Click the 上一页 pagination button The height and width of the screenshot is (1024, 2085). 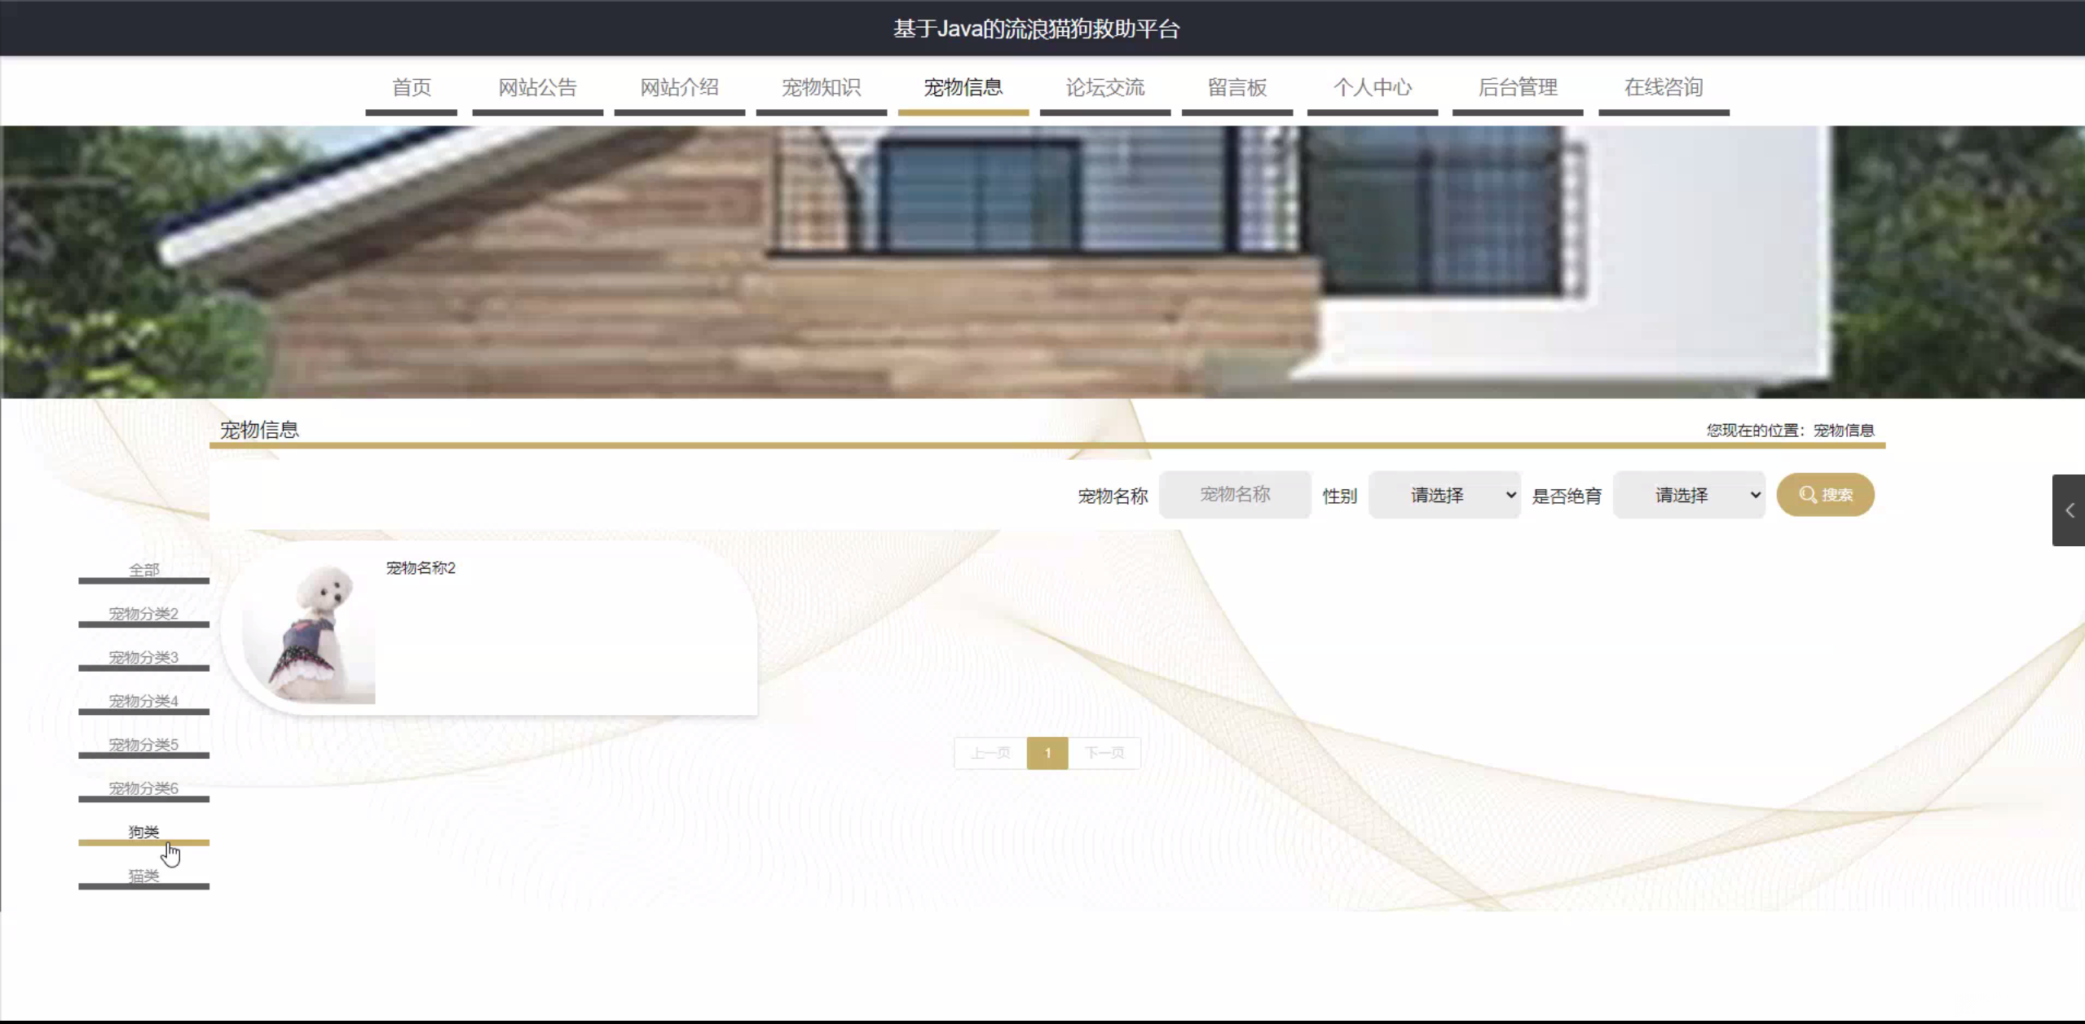[990, 753]
